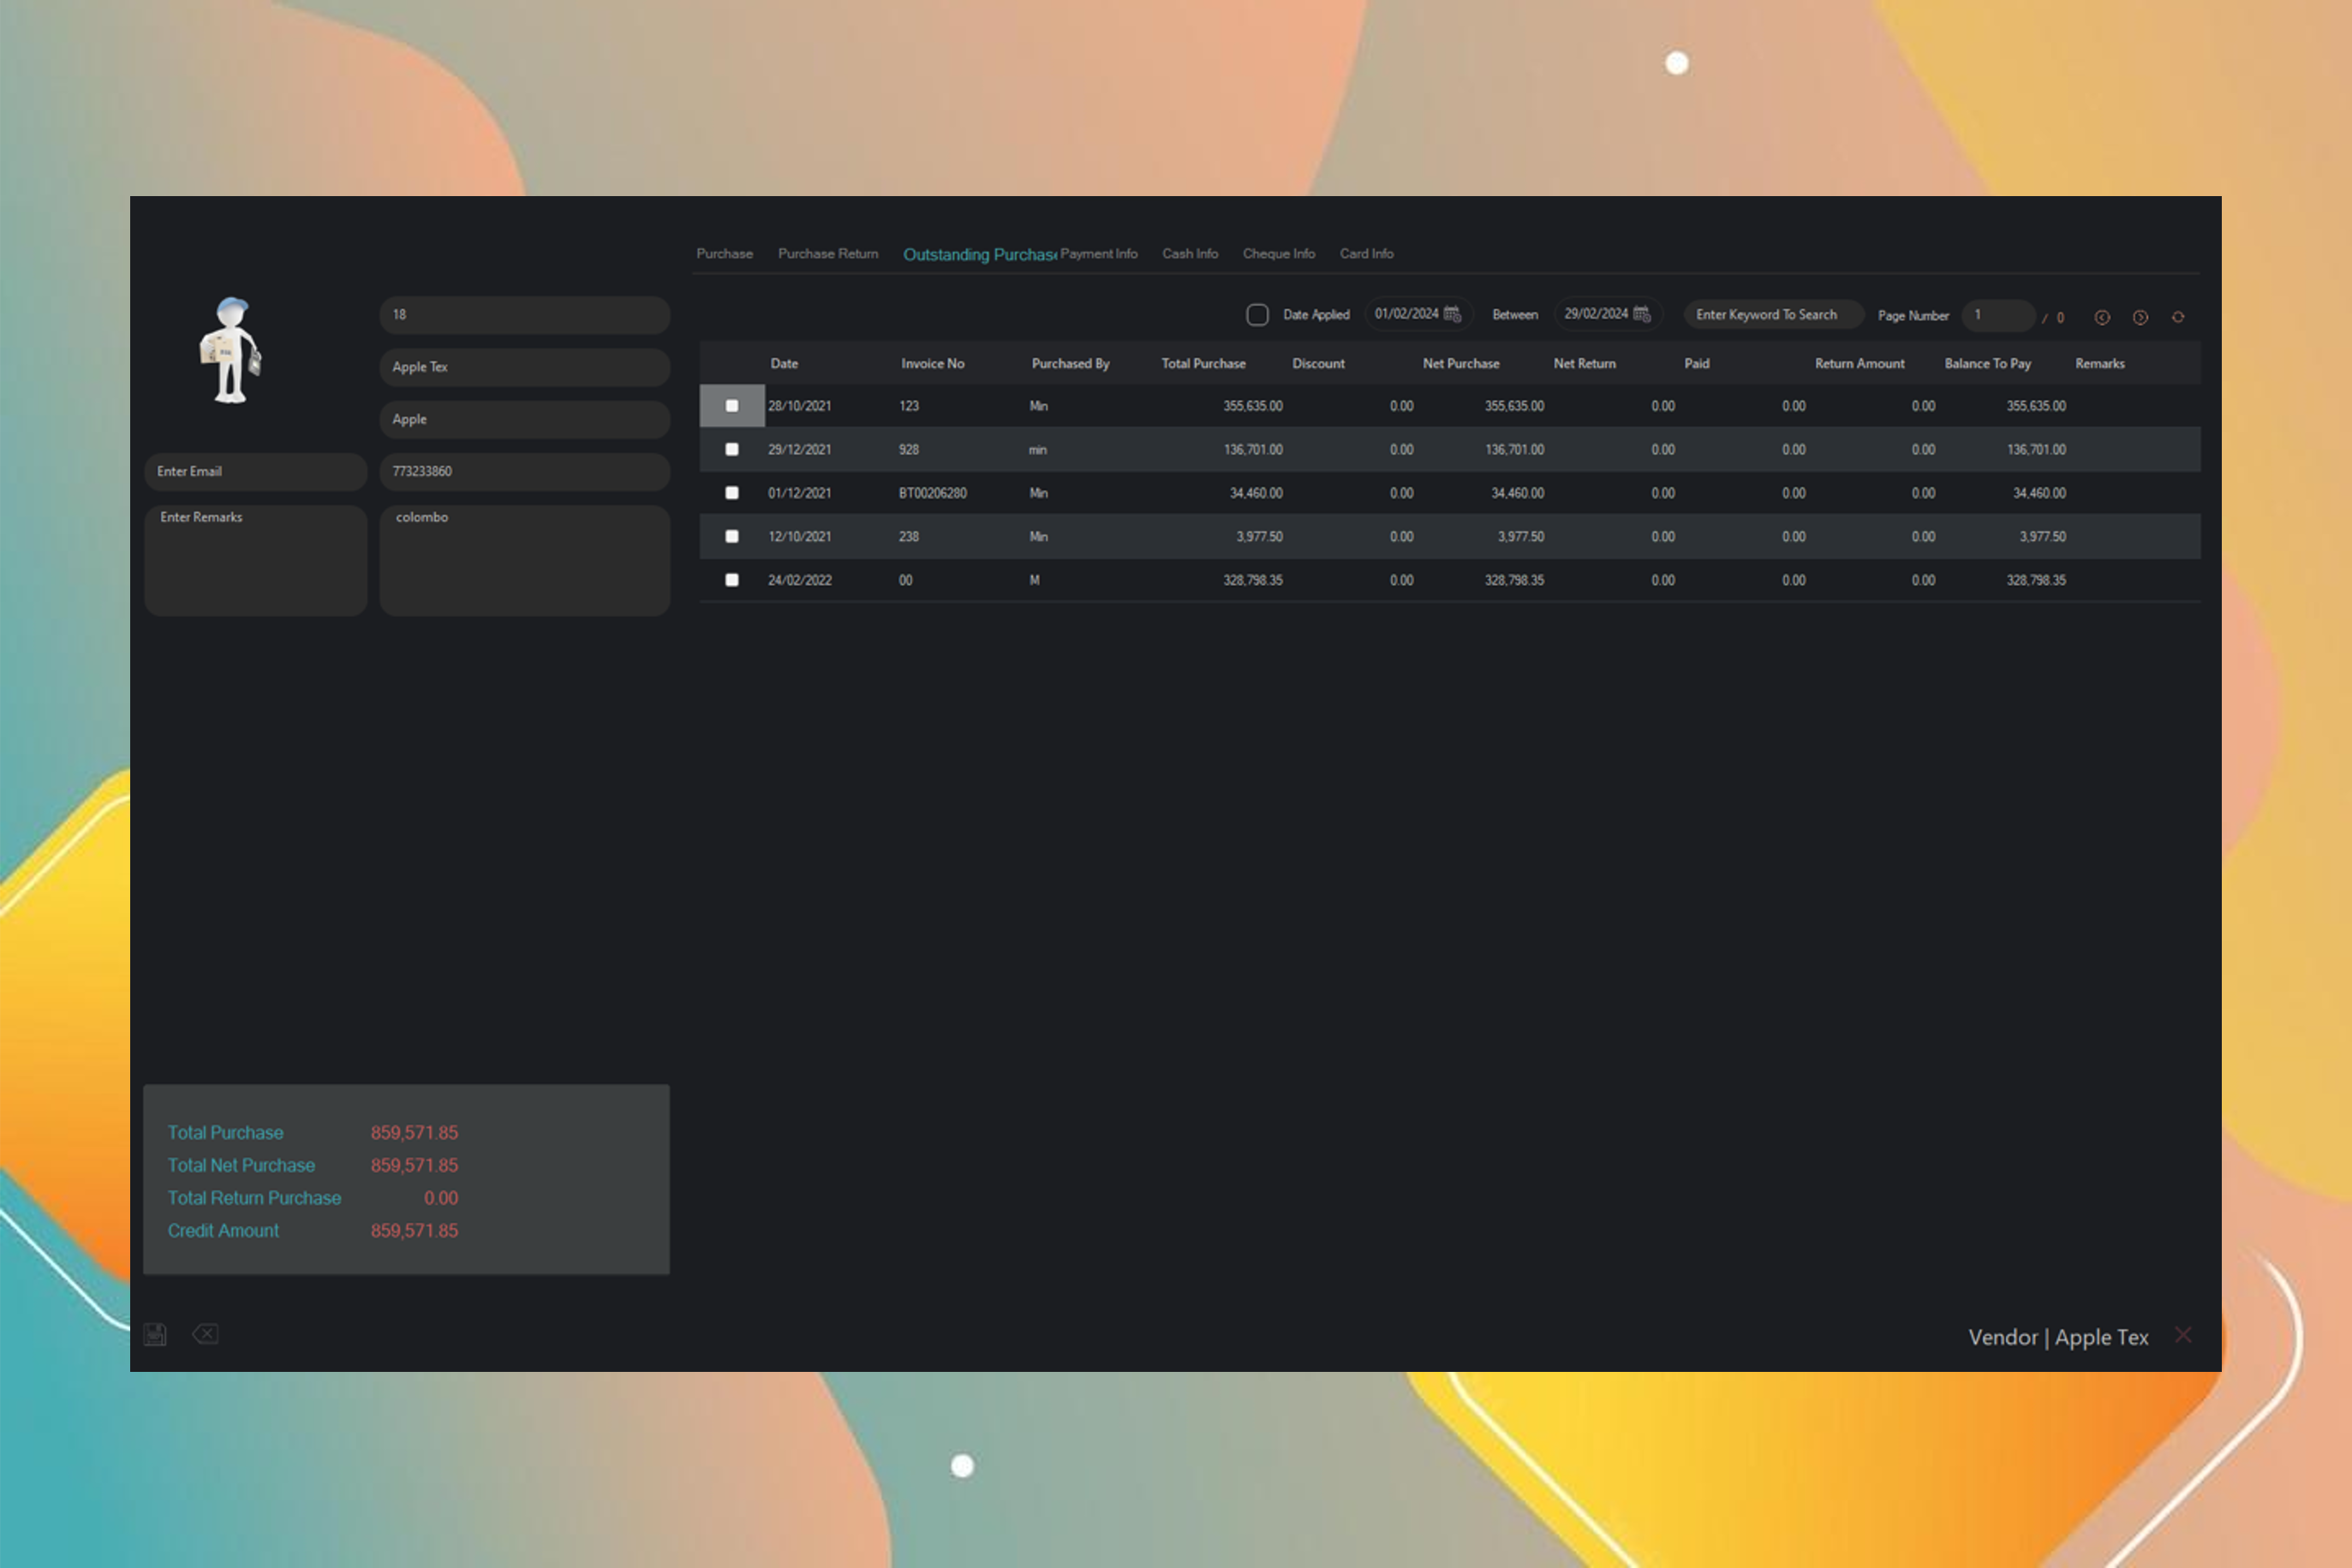Close the Vendor Apple Tex window
The width and height of the screenshot is (2352, 1568).
2183,1335
